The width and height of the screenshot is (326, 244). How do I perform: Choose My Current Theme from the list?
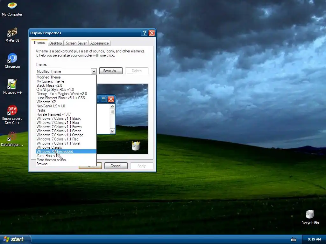click(66, 81)
